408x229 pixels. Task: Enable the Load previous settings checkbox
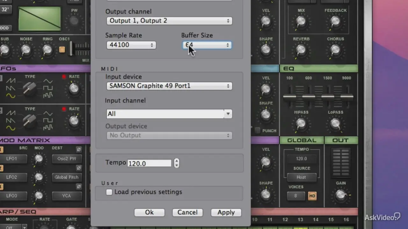[109, 192]
